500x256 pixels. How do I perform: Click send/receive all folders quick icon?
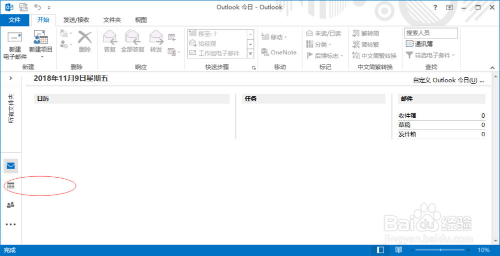point(23,7)
